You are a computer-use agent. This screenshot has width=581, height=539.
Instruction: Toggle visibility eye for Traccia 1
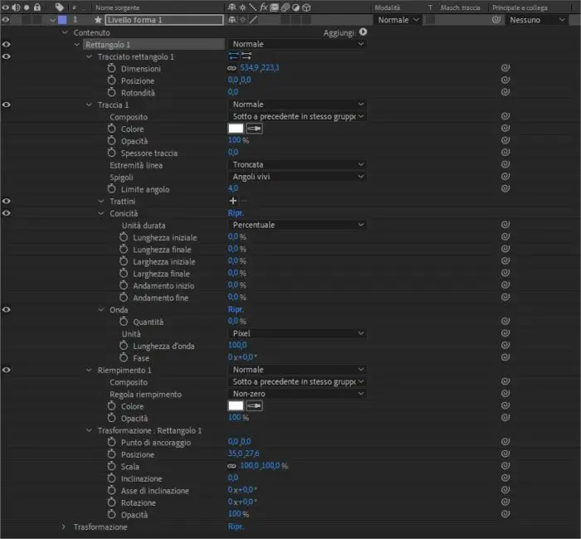pyautogui.click(x=6, y=105)
